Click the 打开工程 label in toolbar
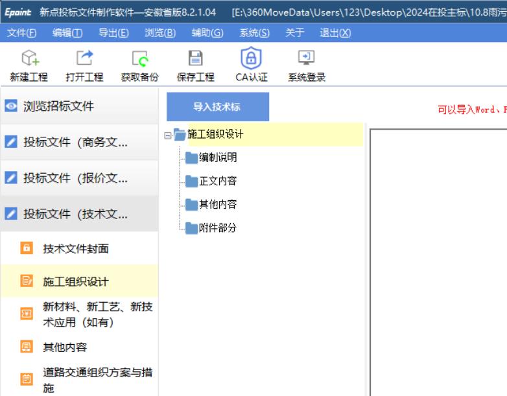The width and height of the screenshot is (507, 396). click(84, 77)
